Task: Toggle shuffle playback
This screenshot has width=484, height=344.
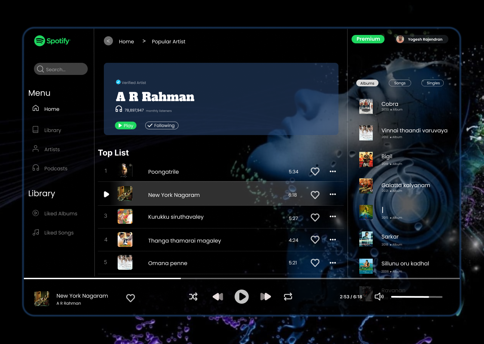Action: [x=193, y=297]
